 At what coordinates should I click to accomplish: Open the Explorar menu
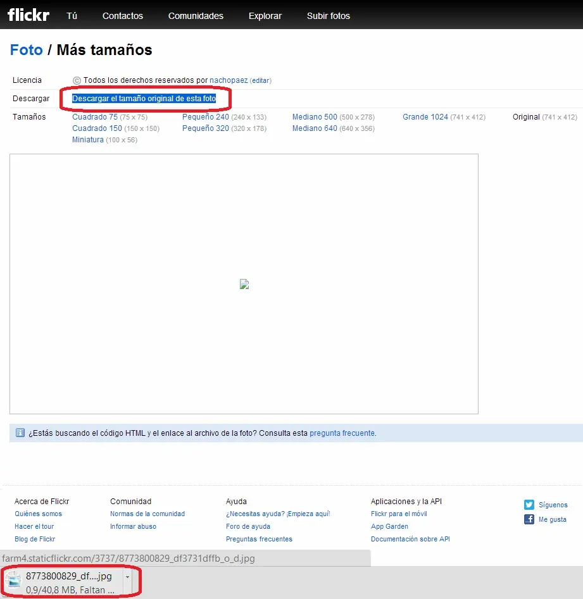coord(265,16)
